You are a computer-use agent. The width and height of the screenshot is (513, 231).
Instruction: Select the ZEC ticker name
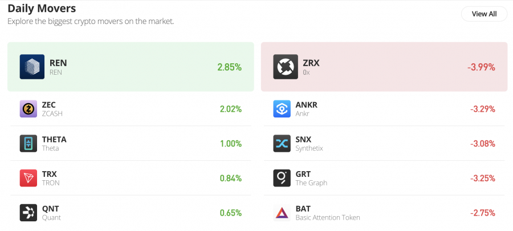pyautogui.click(x=49, y=105)
